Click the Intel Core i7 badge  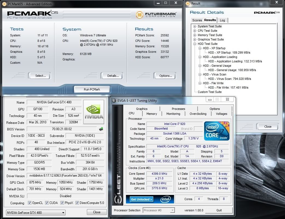pos(217,131)
